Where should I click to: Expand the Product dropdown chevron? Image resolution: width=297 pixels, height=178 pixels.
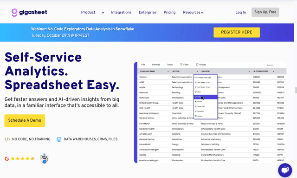103,13
